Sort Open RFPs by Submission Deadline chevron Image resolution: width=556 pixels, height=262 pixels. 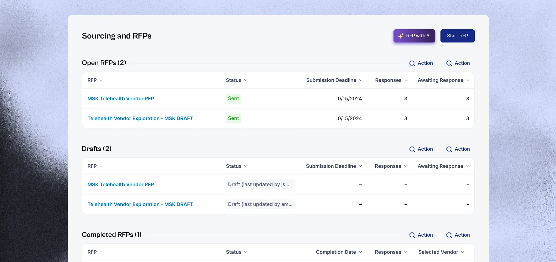point(361,80)
